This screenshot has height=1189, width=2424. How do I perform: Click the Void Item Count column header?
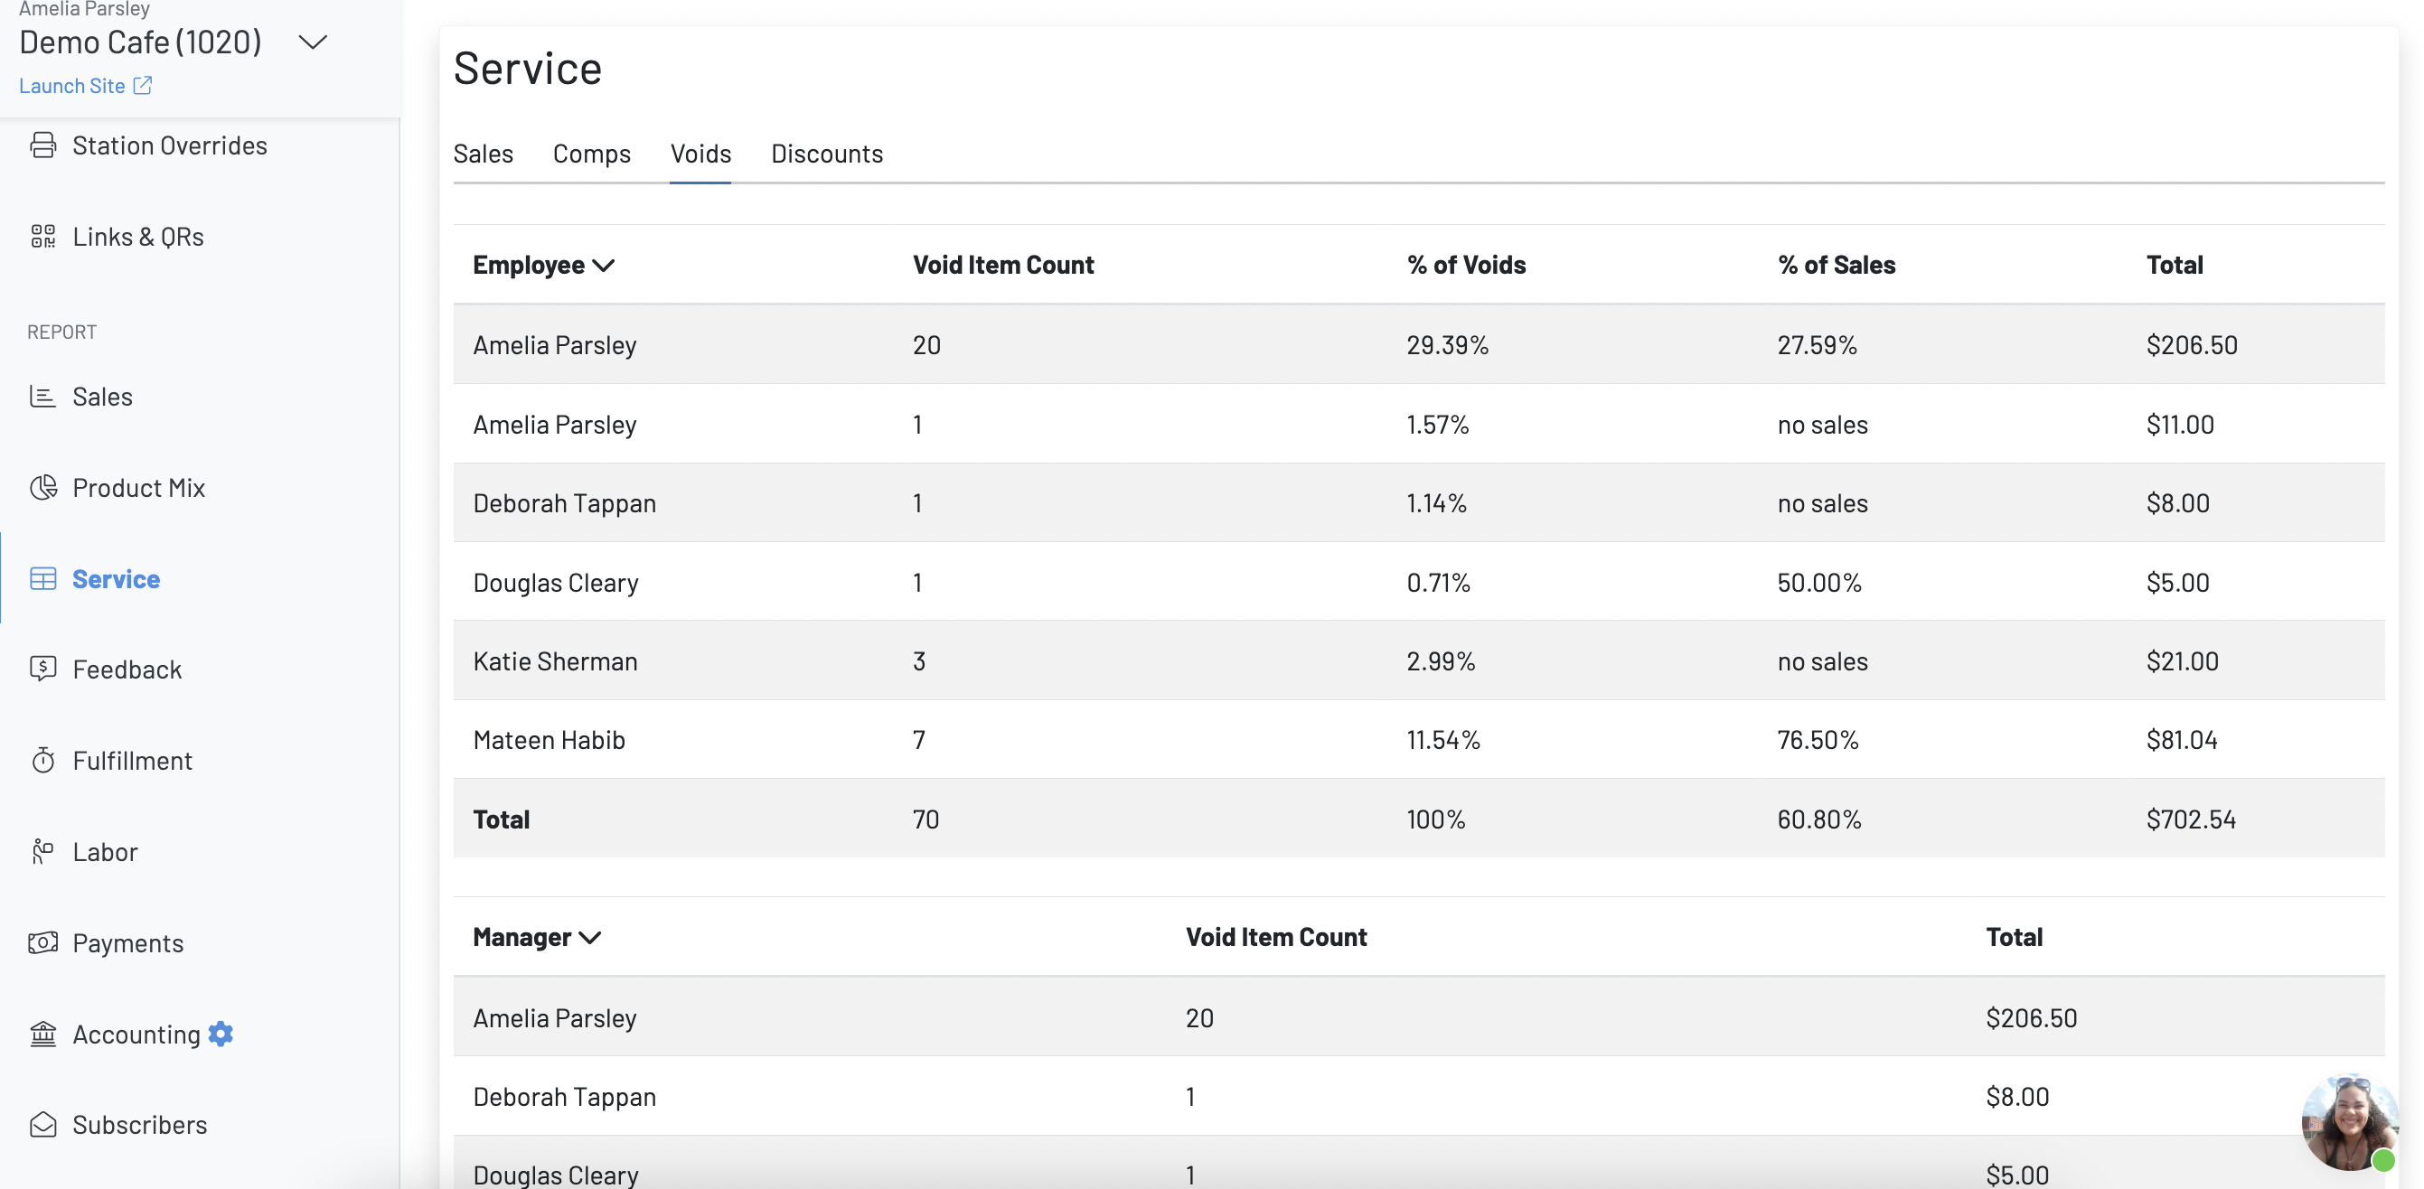1002,266
